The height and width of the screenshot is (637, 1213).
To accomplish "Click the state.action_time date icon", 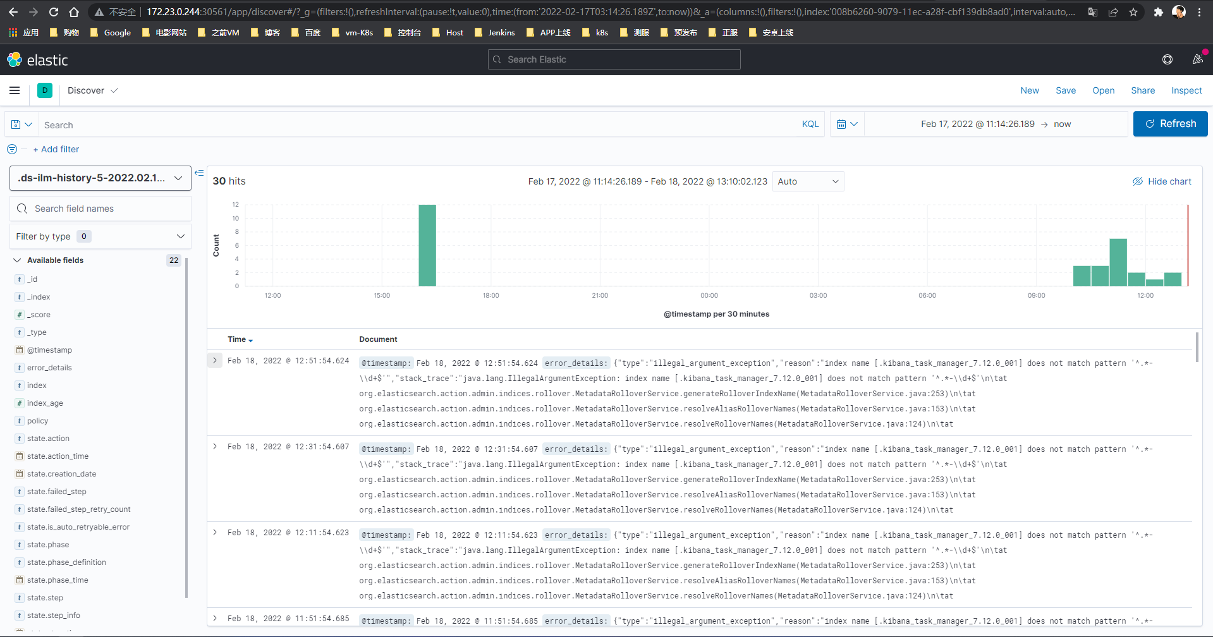I will 20,456.
